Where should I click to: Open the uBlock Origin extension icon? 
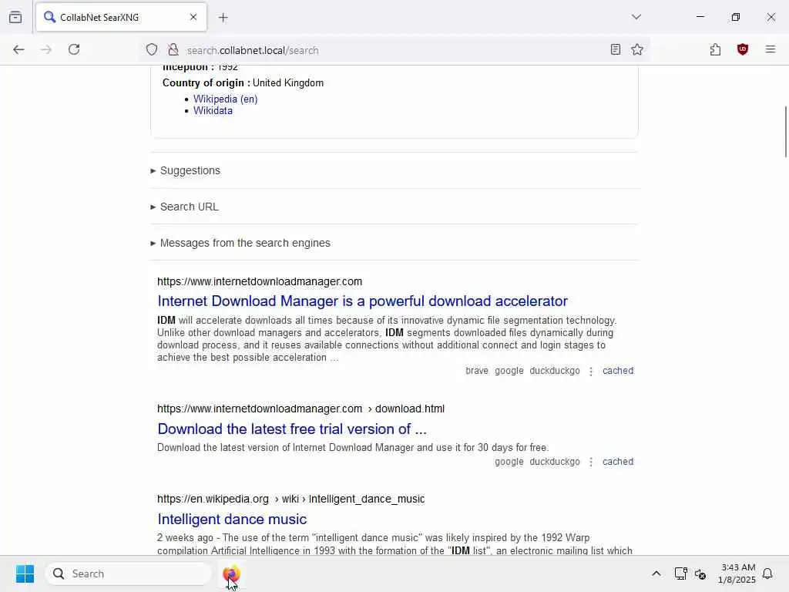tap(742, 49)
